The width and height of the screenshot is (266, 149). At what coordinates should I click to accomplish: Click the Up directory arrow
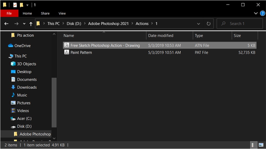click(x=31, y=24)
